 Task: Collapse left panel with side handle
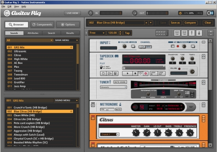click(86, 33)
